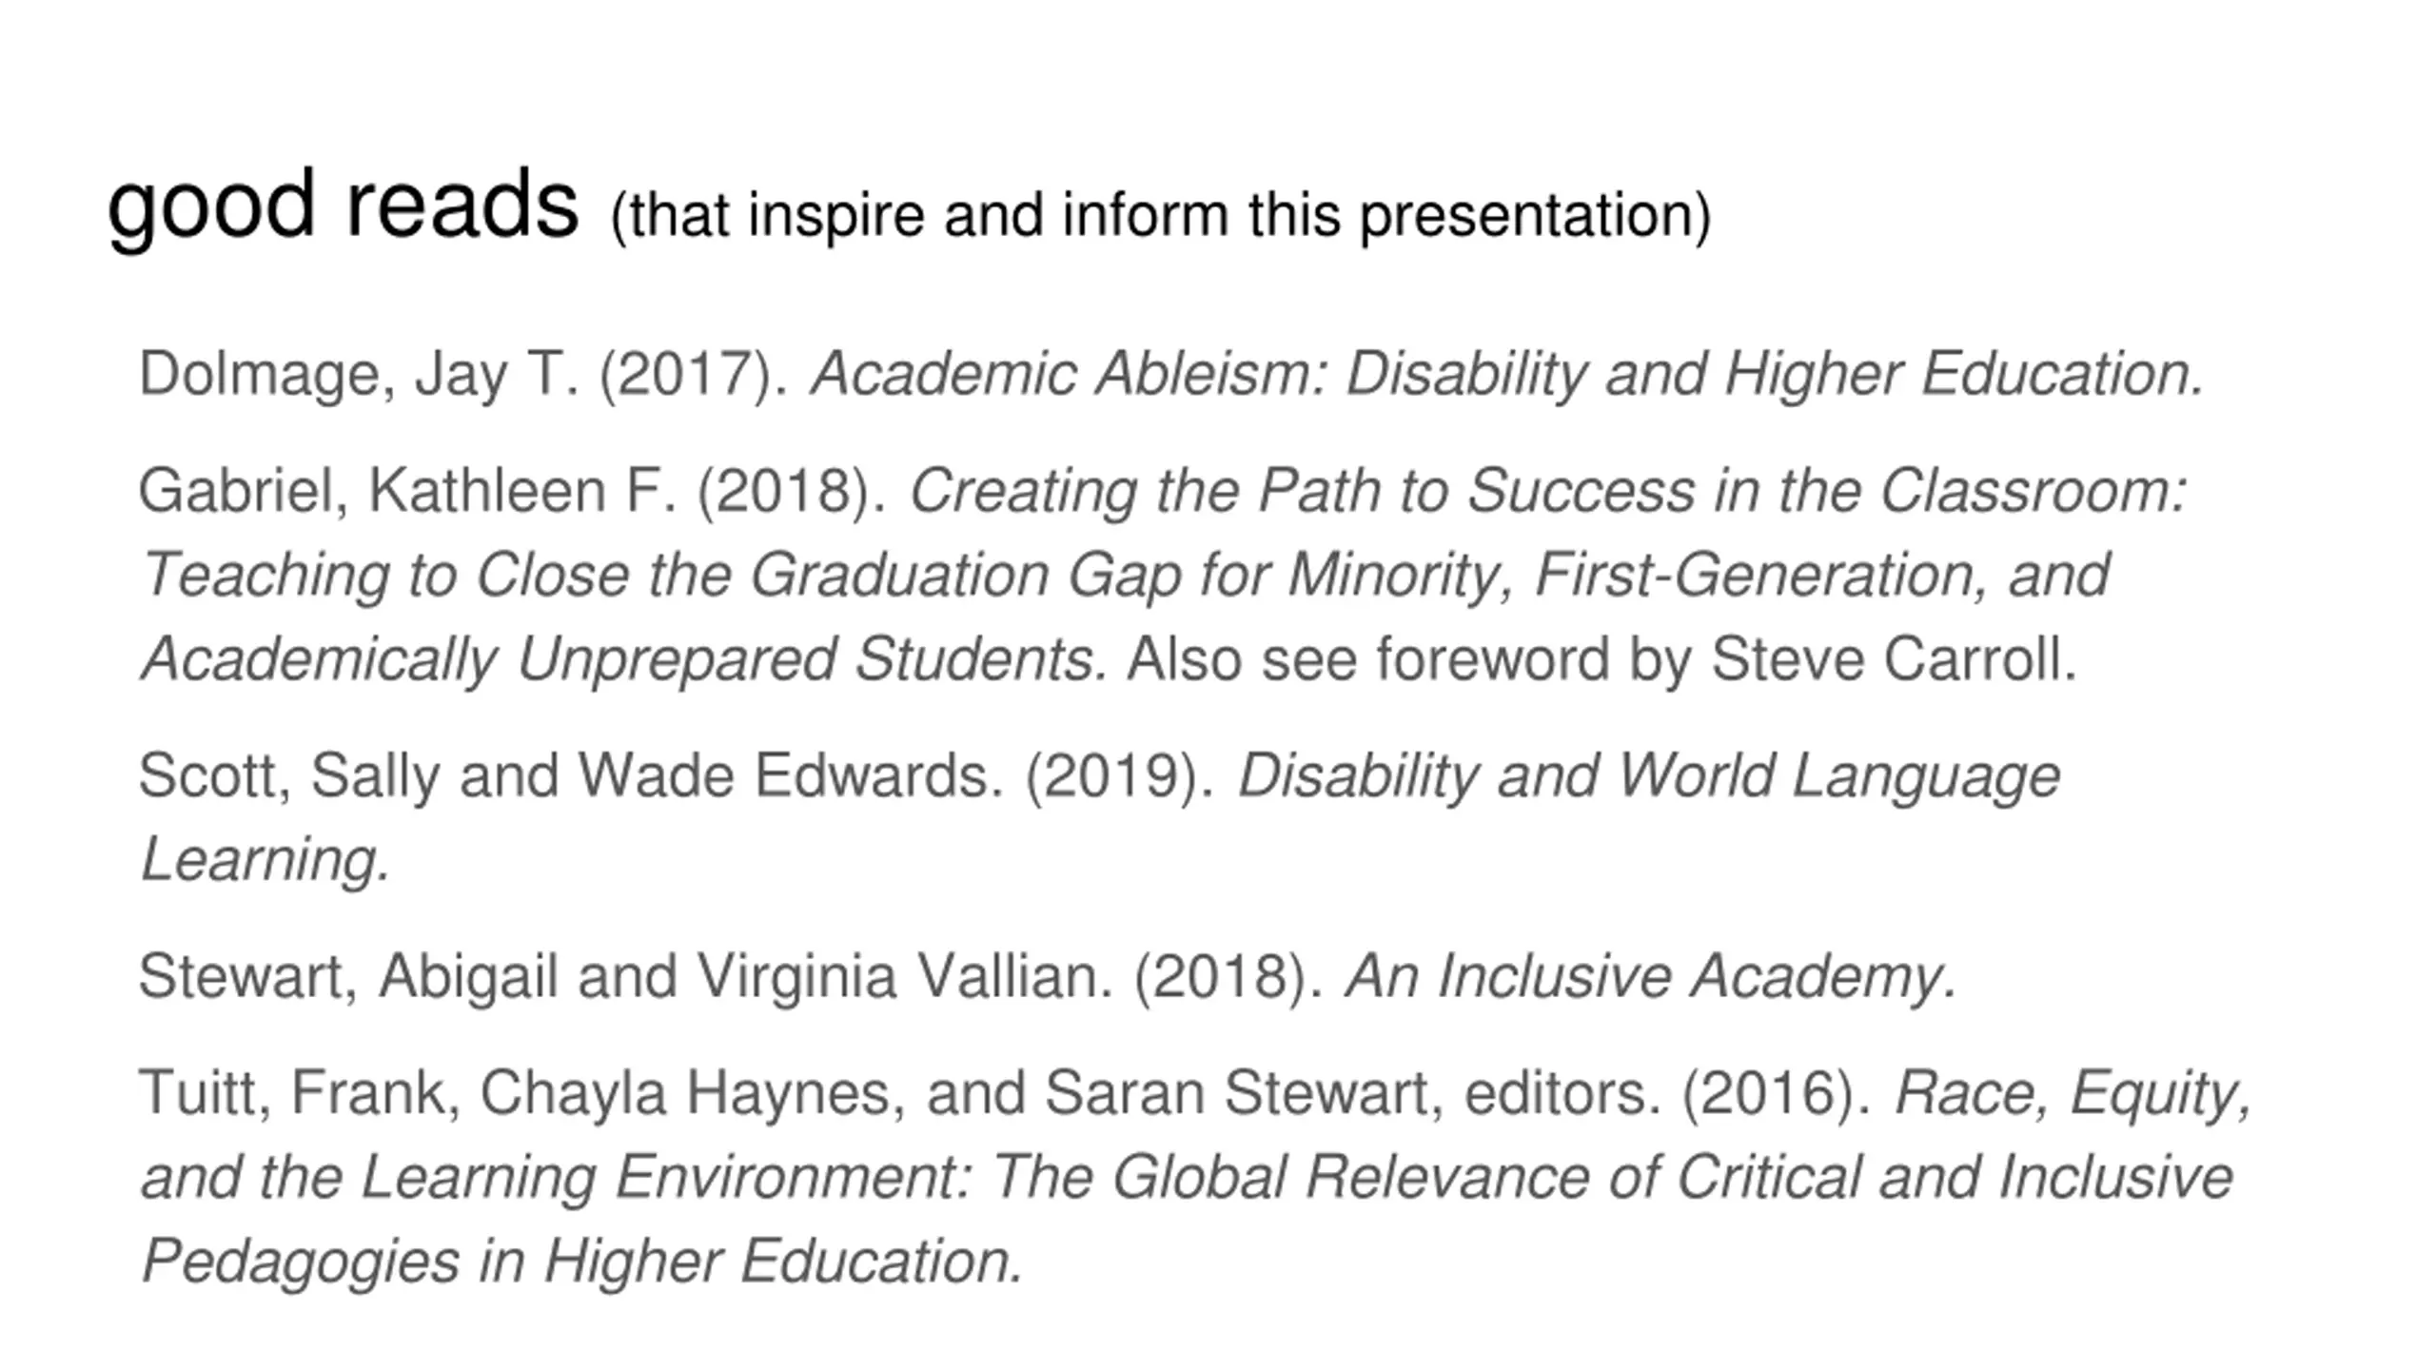Click 'Pedagogies in Higher Education' line
The image size is (2436, 1370).
coord(582,1262)
